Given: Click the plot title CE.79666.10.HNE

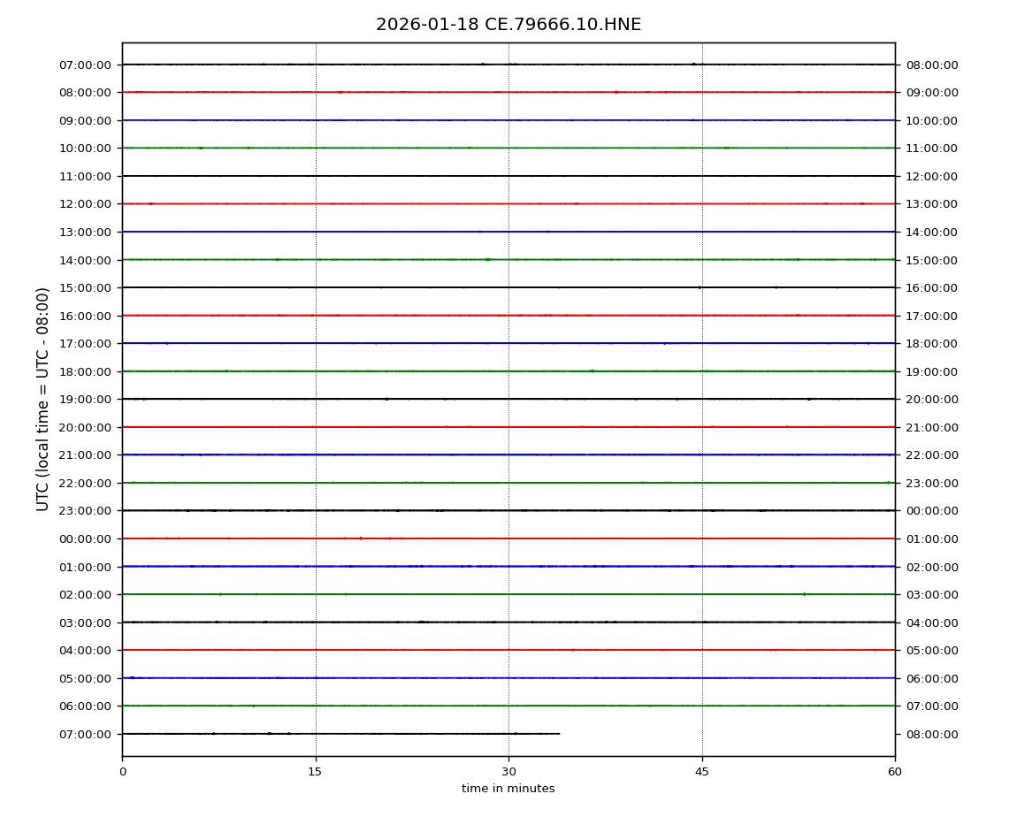Looking at the screenshot, I should [508, 25].
